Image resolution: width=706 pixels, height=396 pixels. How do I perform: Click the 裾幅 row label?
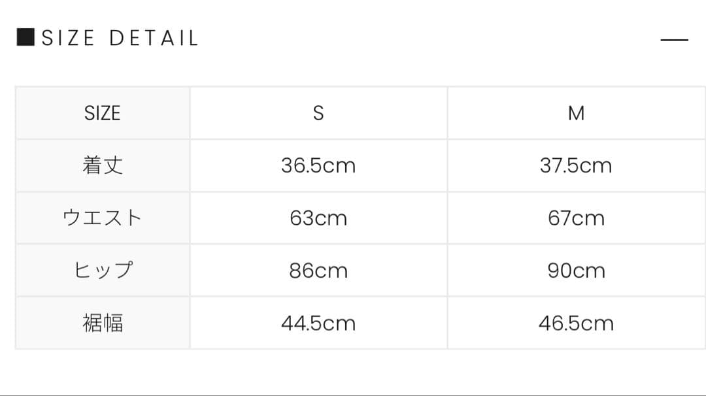tap(103, 323)
